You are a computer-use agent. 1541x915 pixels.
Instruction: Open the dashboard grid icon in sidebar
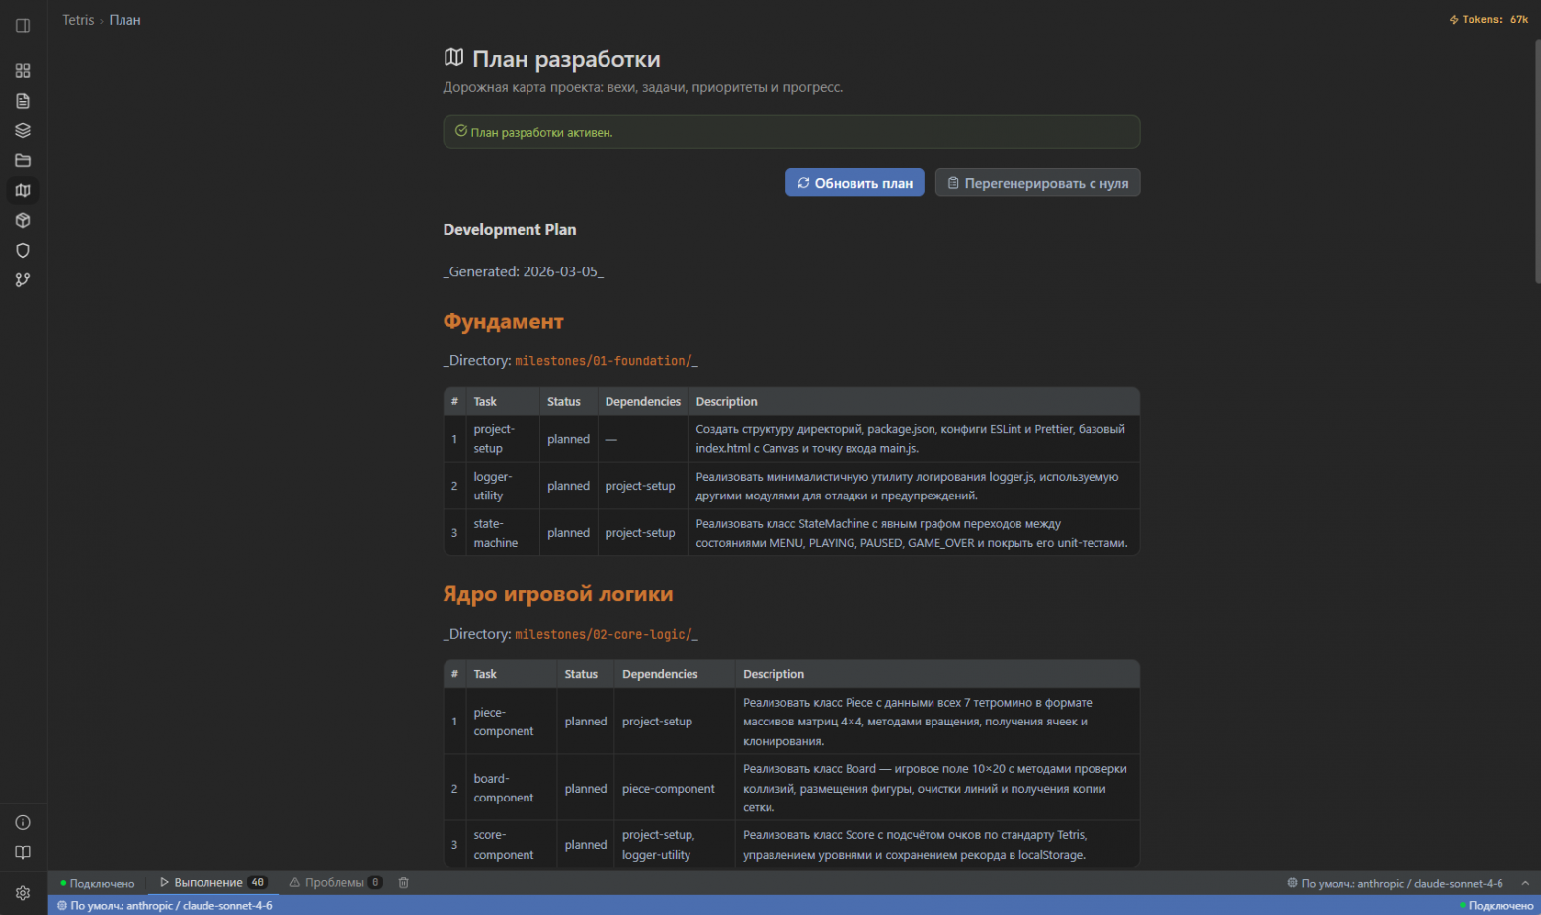23,71
